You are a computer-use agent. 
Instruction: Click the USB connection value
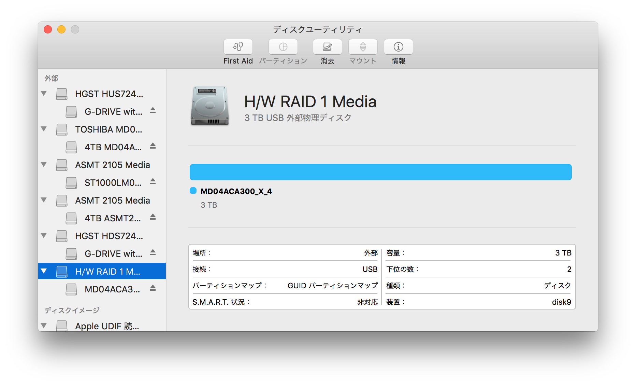point(370,269)
